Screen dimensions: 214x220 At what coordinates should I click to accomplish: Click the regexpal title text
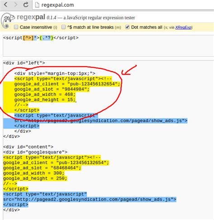pyautogui.click(x=31, y=17)
